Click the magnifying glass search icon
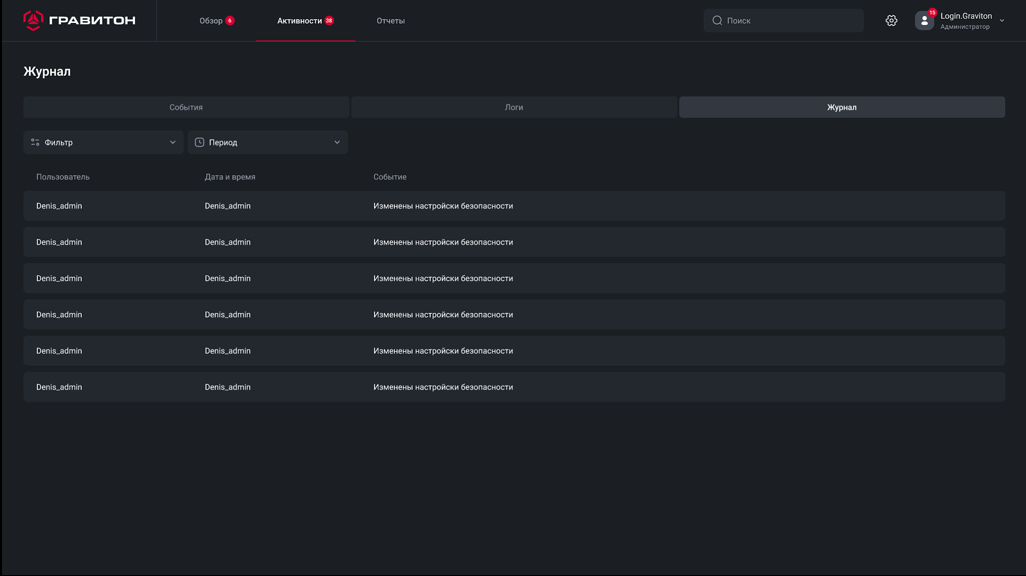This screenshot has height=576, width=1026. coord(717,20)
